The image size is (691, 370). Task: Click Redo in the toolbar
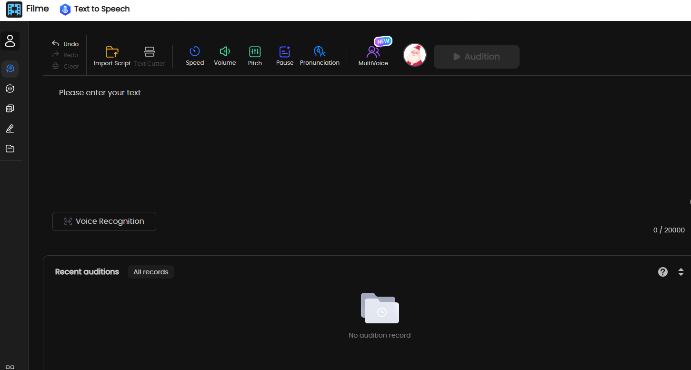[65, 55]
